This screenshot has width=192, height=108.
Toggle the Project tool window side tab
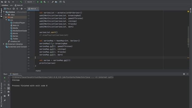click(x=1, y=12)
